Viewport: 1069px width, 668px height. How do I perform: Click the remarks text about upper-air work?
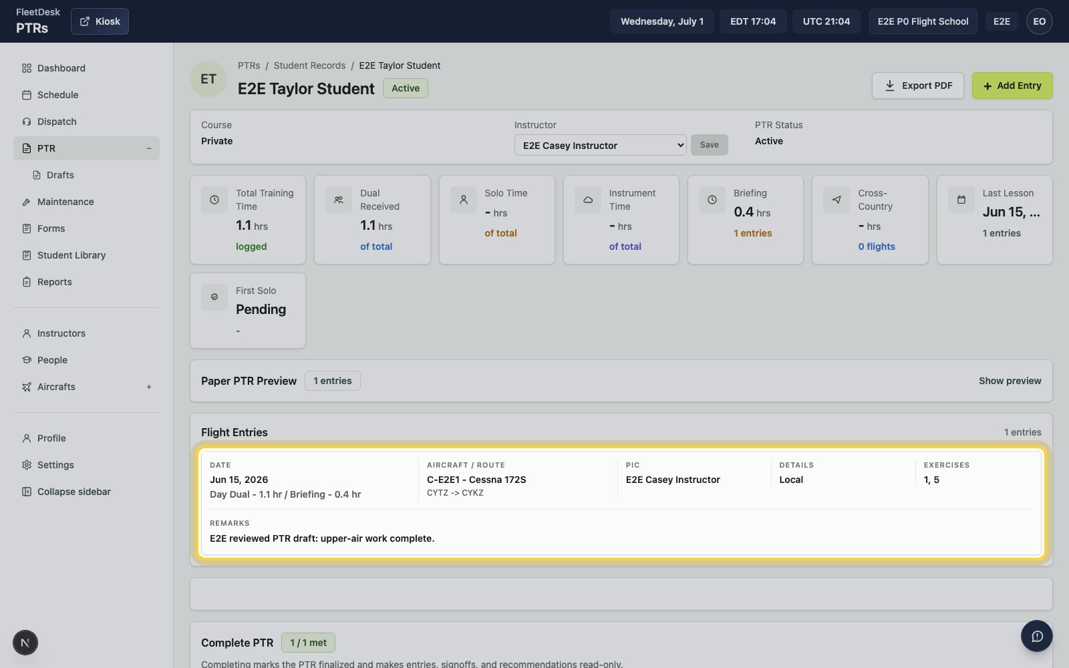point(322,538)
